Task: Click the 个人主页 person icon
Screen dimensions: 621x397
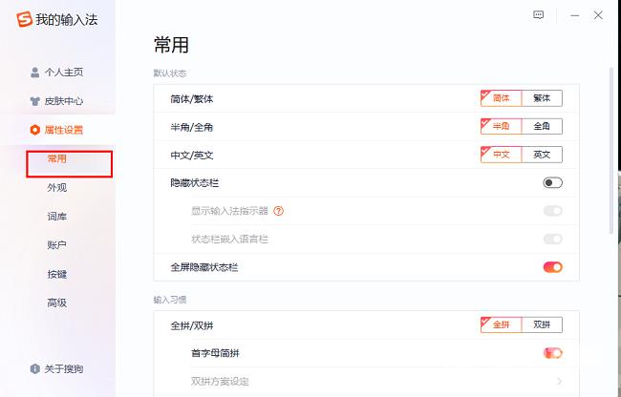Action: point(34,73)
